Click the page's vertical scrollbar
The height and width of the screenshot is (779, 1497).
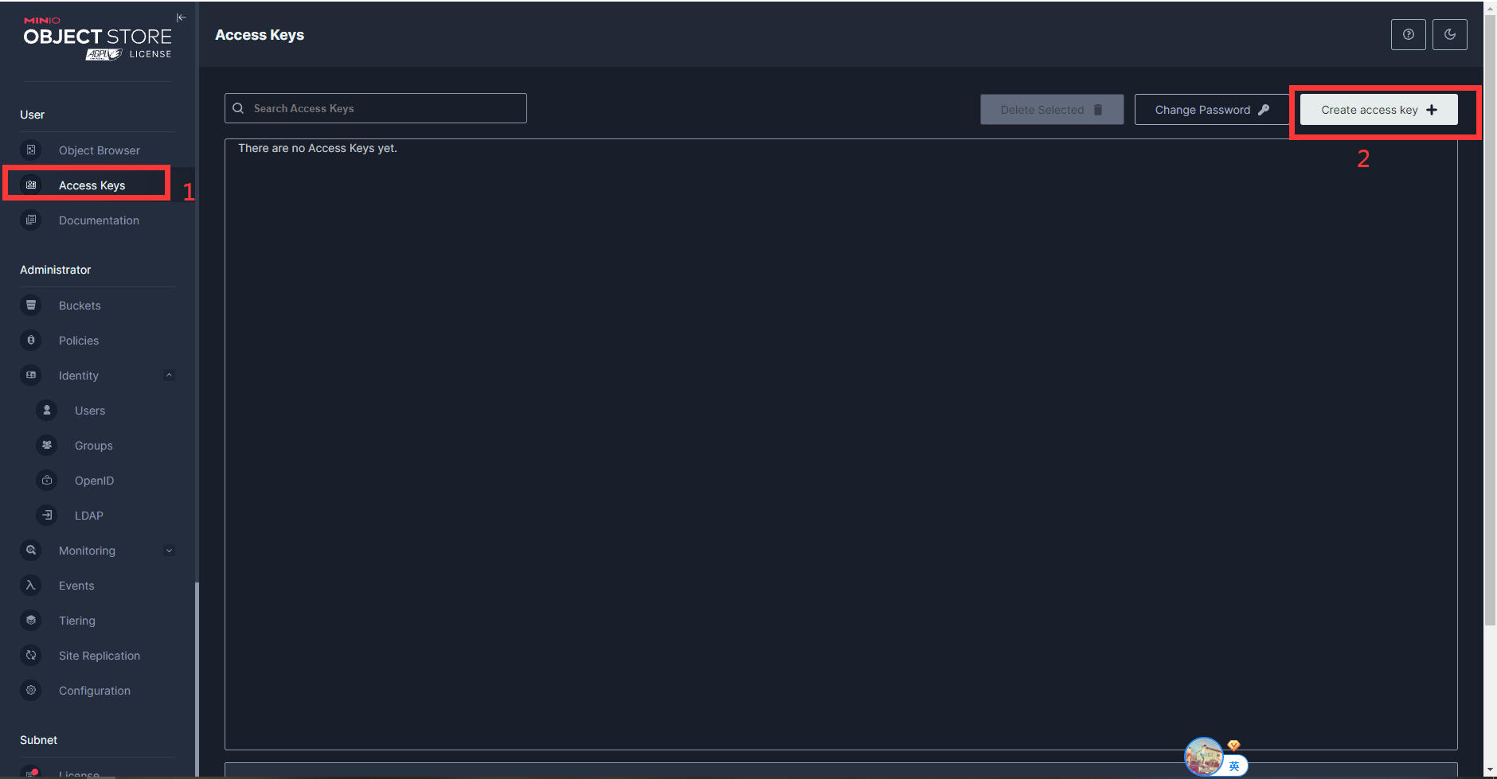(x=1490, y=318)
